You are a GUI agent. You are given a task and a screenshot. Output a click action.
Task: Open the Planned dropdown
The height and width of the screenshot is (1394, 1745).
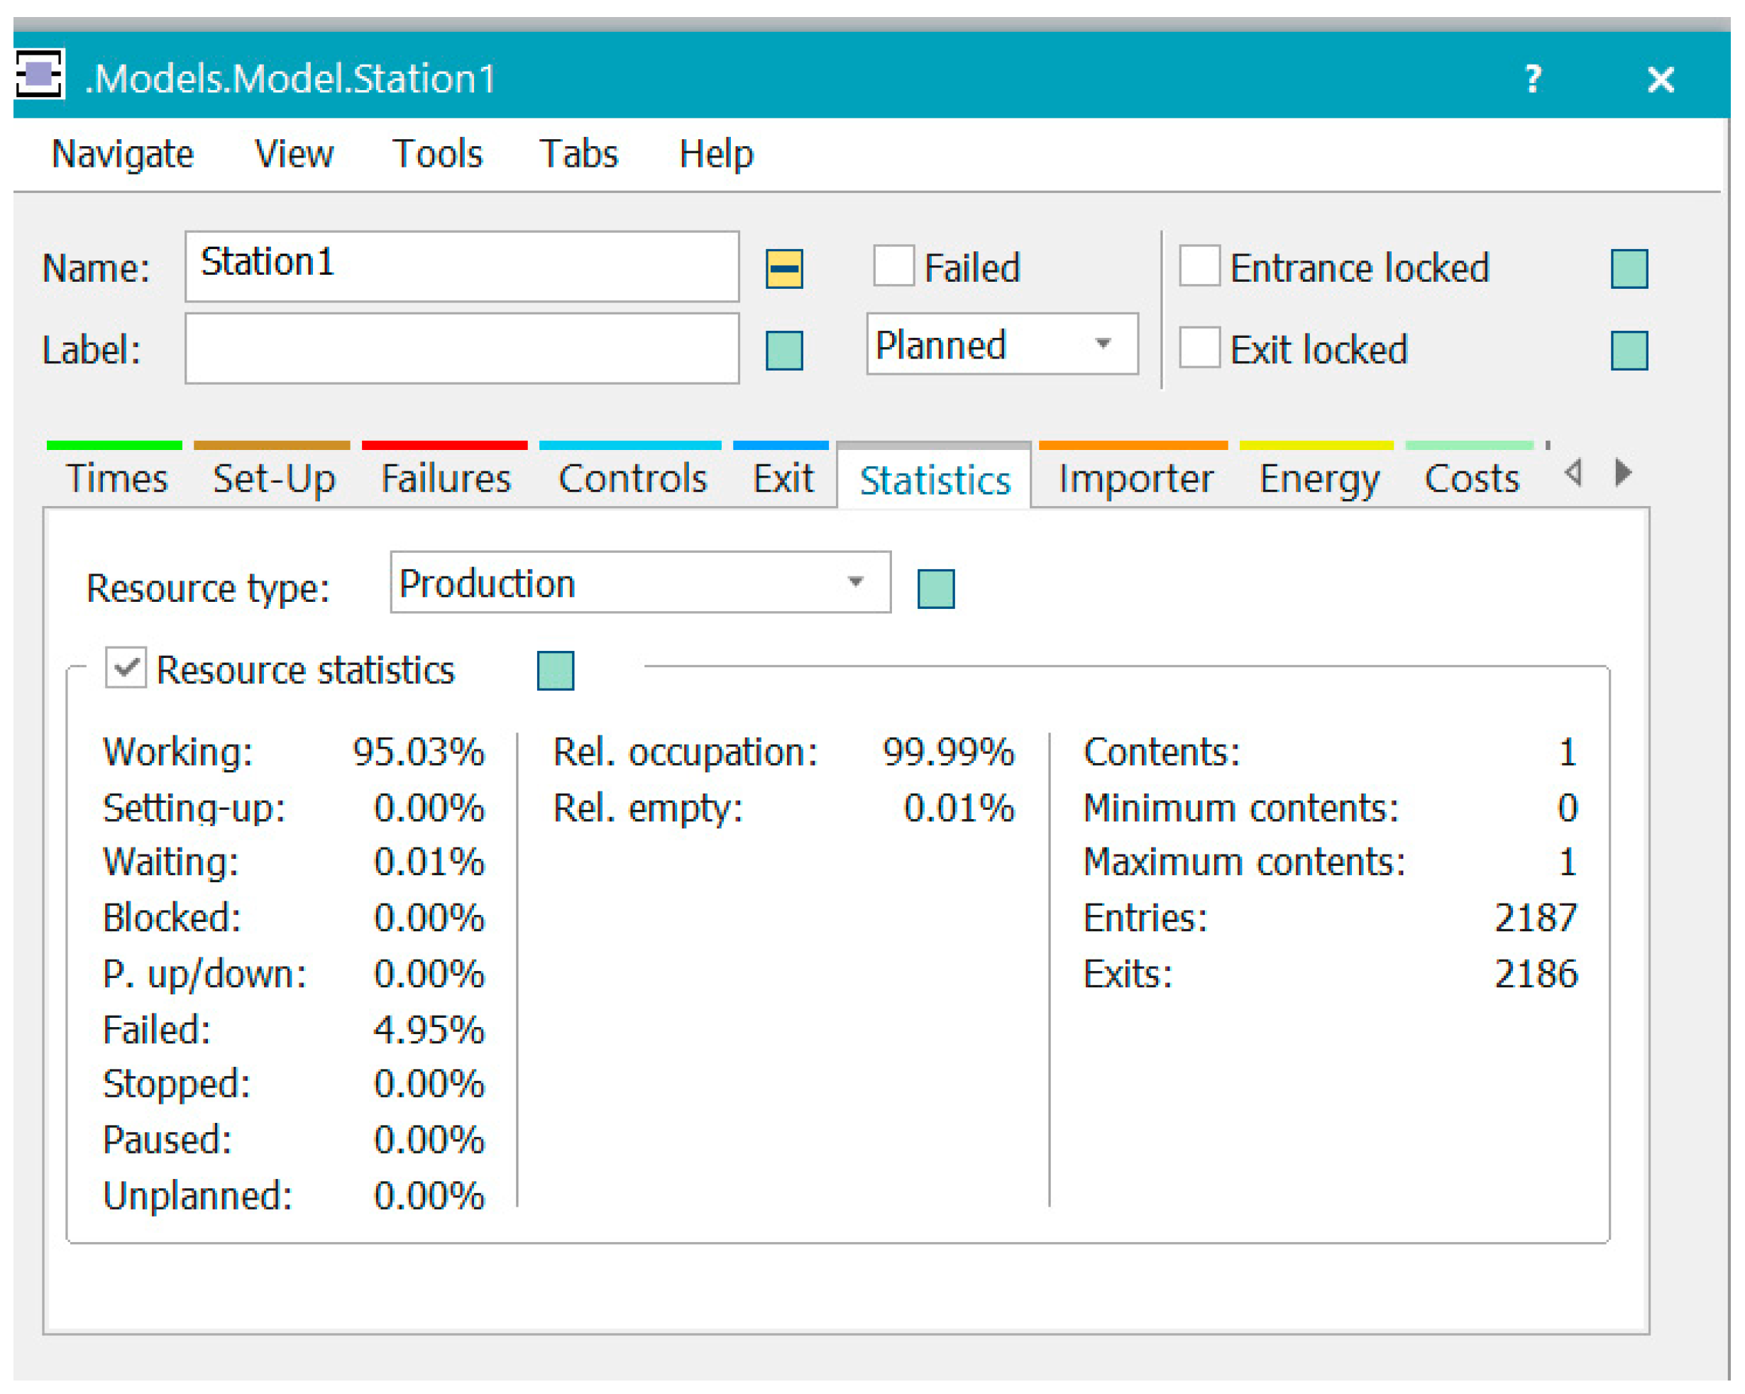[1002, 345]
